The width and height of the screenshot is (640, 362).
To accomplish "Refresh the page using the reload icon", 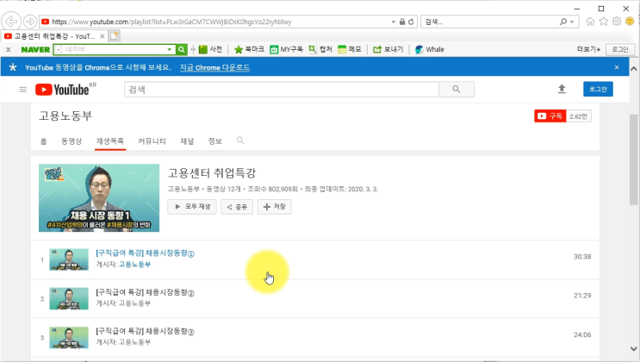I will [411, 22].
